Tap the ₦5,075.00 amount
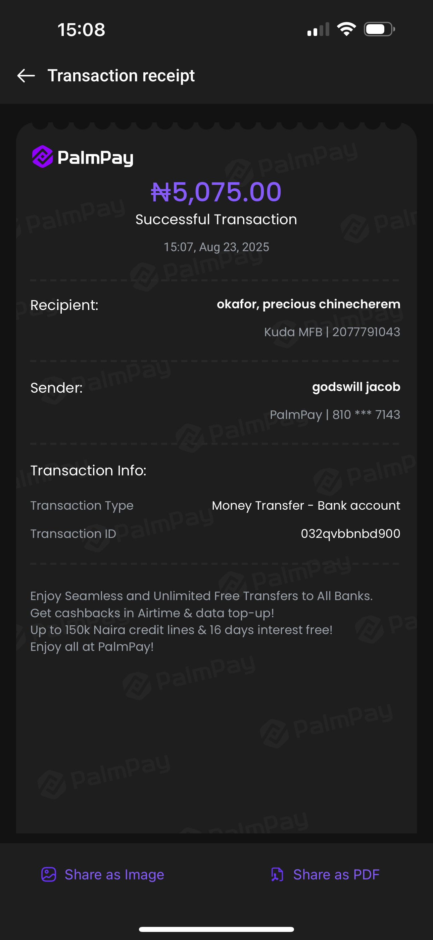 [216, 192]
